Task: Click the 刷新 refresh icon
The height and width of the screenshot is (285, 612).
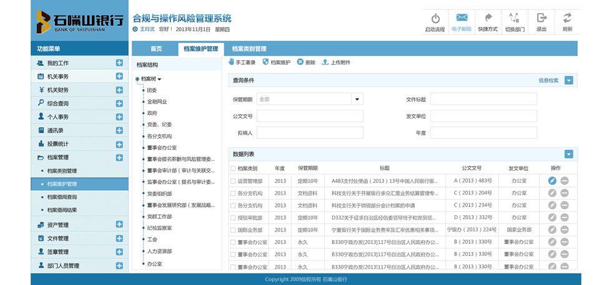Action: pyautogui.click(x=567, y=18)
